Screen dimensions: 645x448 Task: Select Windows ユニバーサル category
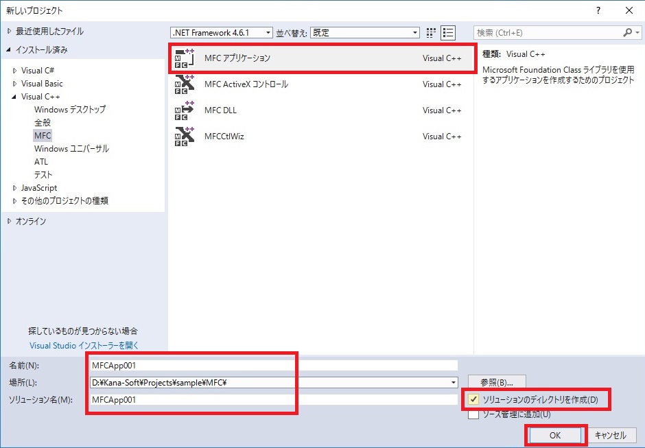71,148
